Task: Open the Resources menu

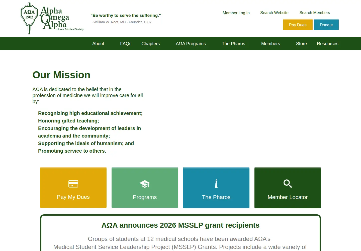Action: (327, 44)
